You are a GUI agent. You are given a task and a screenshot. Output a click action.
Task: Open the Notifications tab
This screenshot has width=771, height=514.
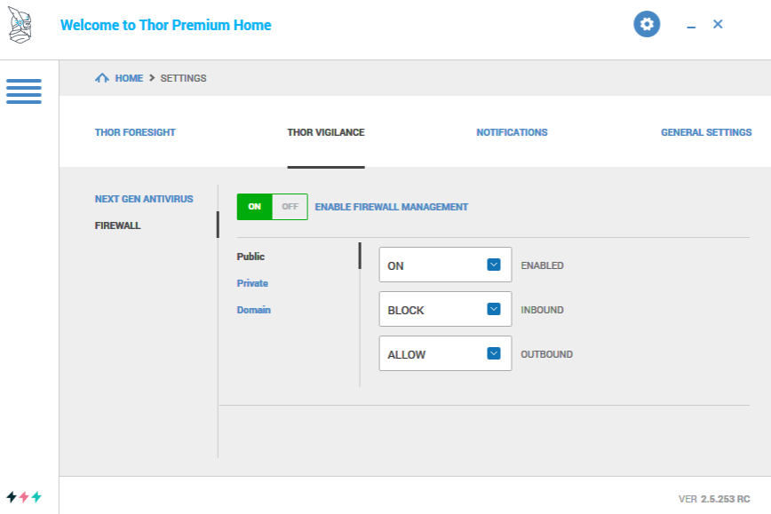coord(512,132)
